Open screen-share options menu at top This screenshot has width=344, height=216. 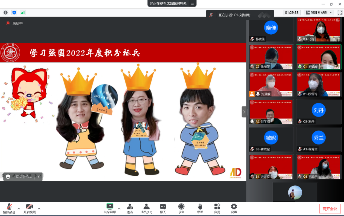(192, 3)
